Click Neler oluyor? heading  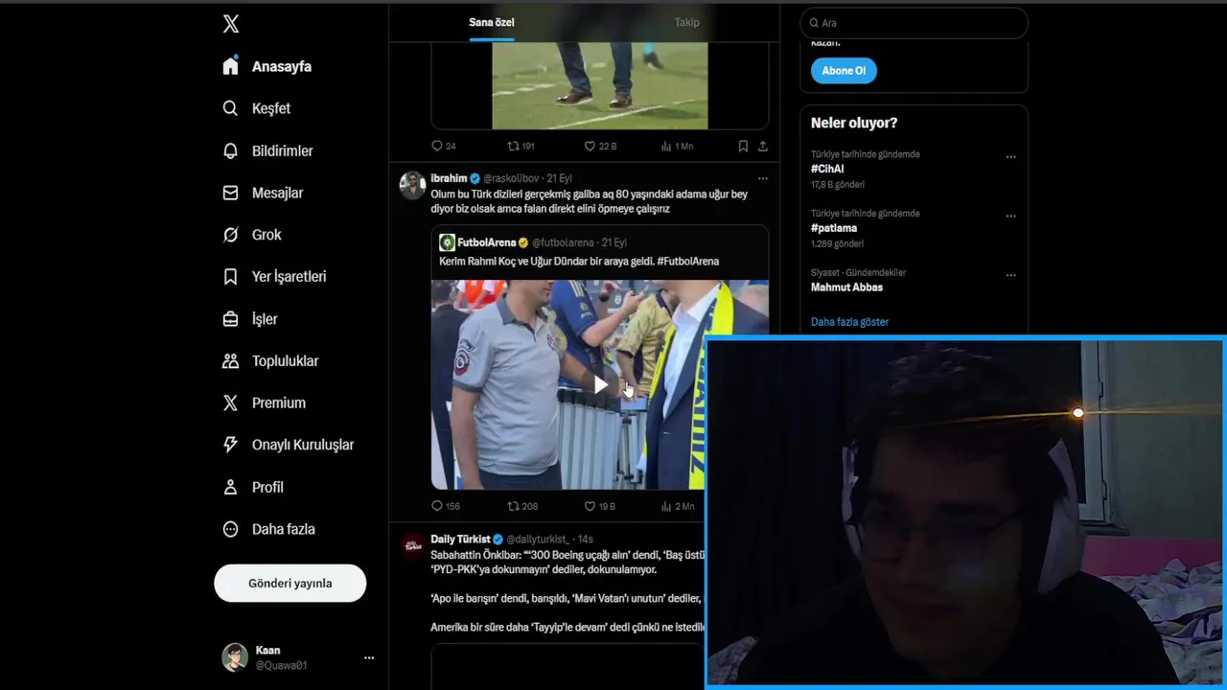pyautogui.click(x=854, y=123)
